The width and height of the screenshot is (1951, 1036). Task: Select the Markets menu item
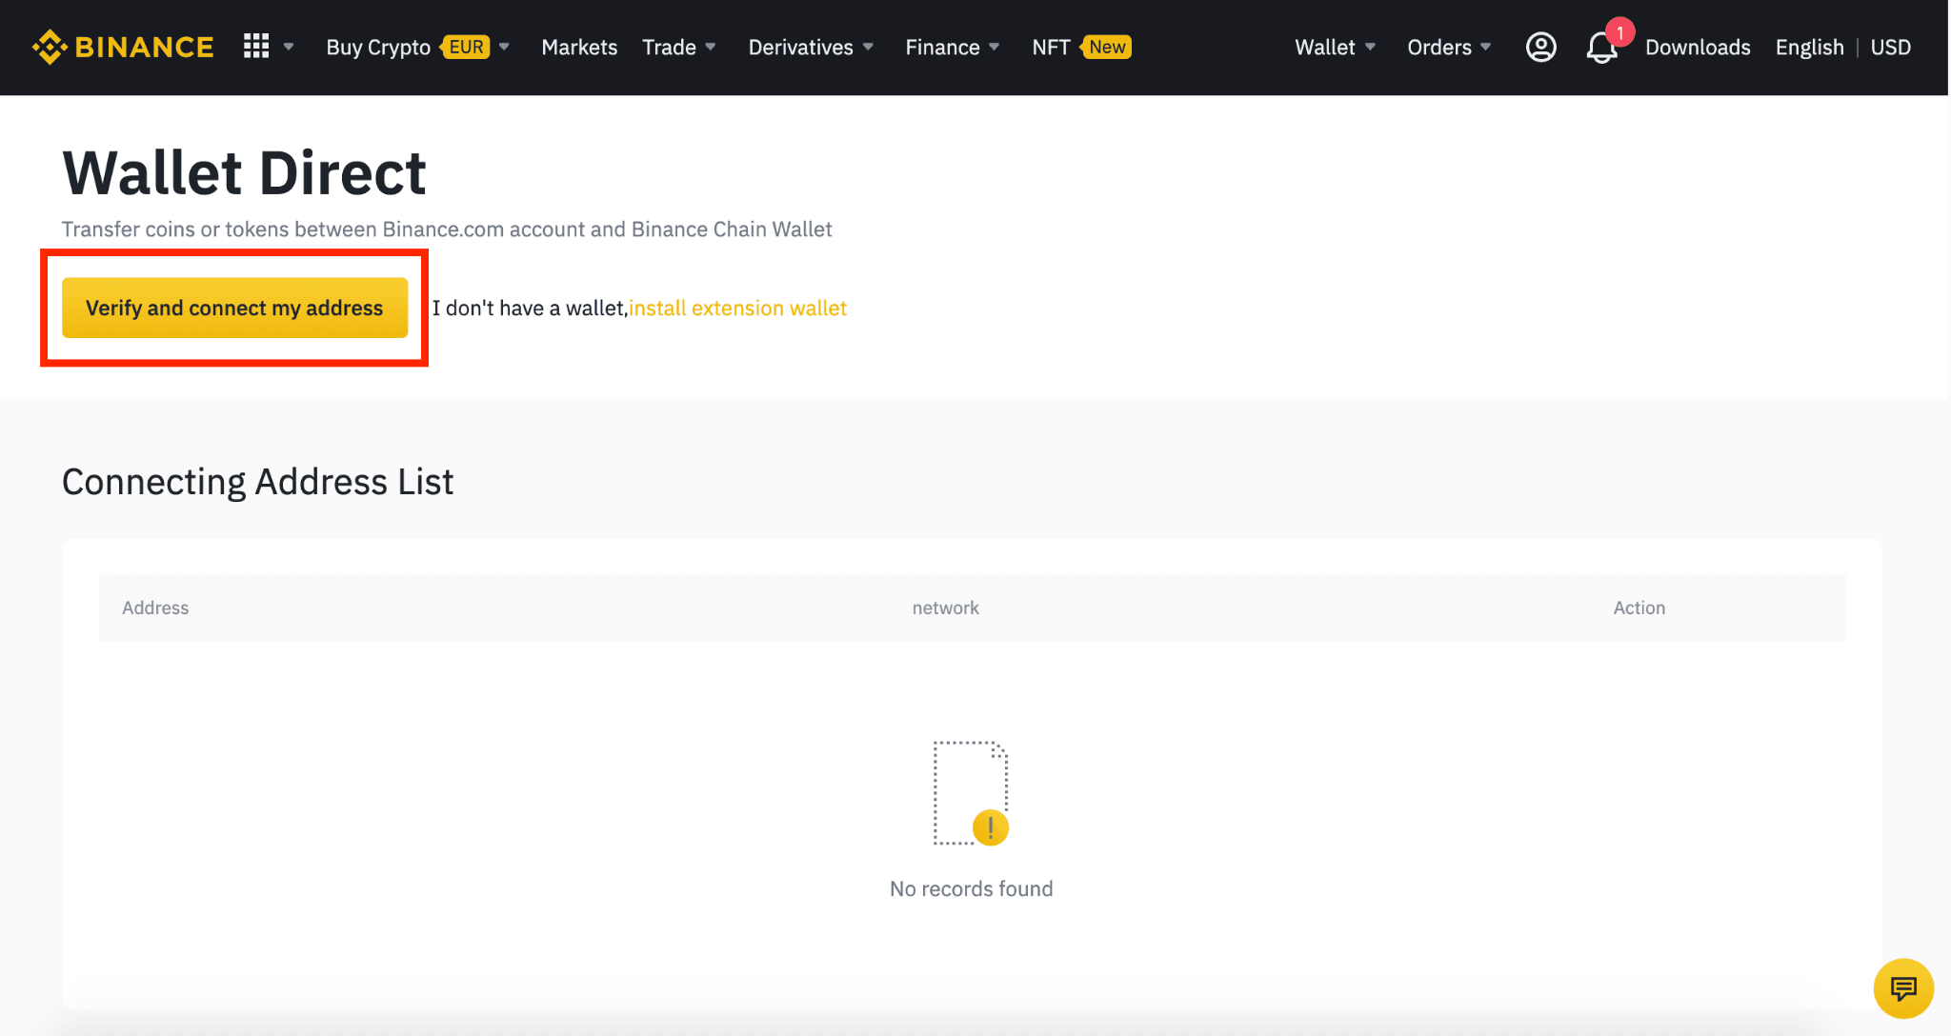click(578, 47)
